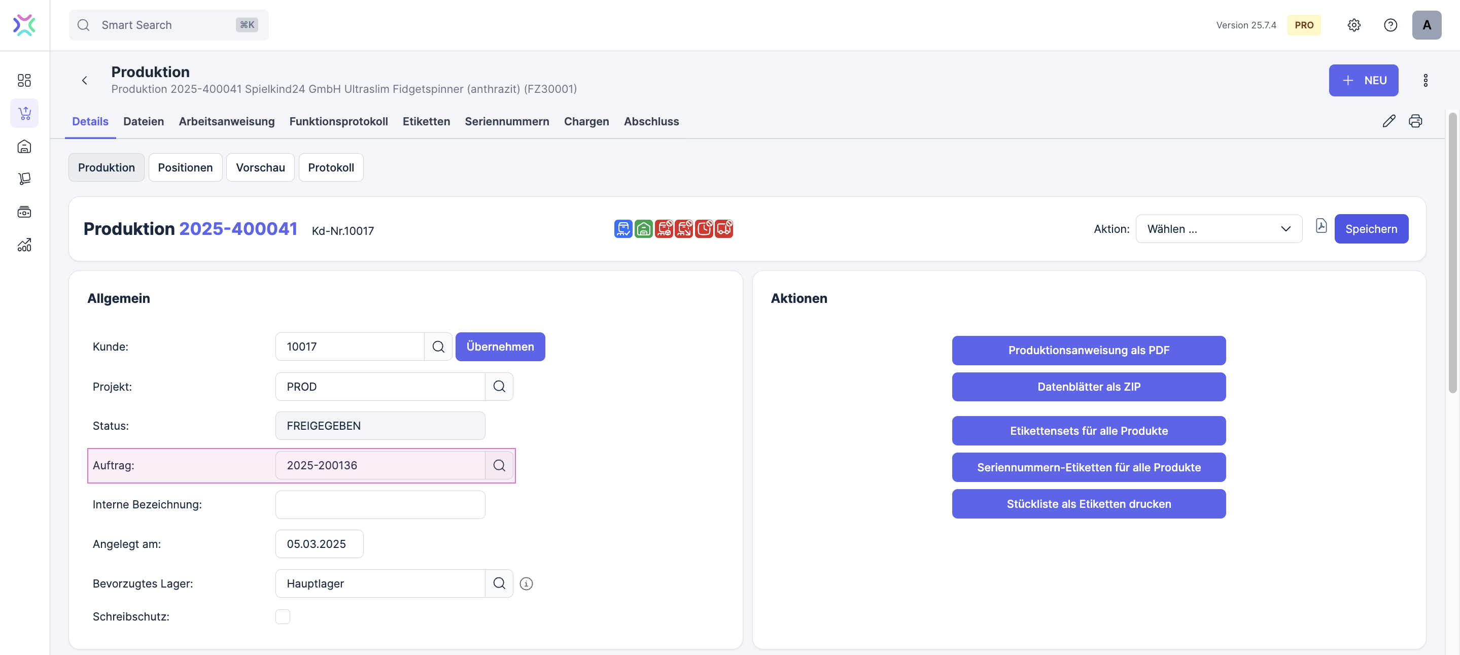Open the settings gear icon
The width and height of the screenshot is (1460, 655).
click(1353, 25)
